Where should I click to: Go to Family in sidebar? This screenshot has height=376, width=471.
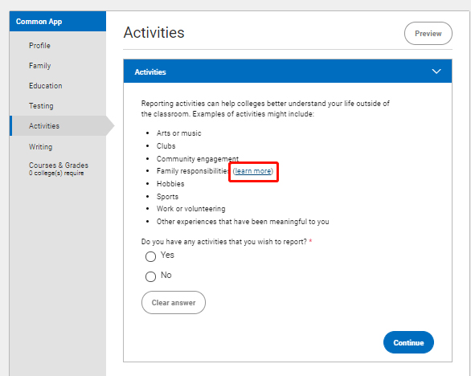pos(39,66)
